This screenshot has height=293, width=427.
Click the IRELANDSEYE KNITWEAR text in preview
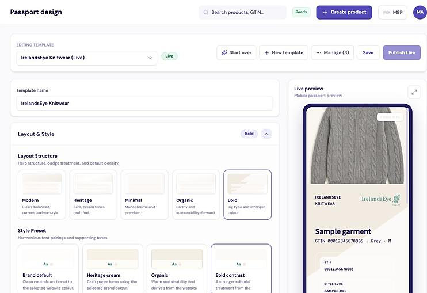(328, 200)
